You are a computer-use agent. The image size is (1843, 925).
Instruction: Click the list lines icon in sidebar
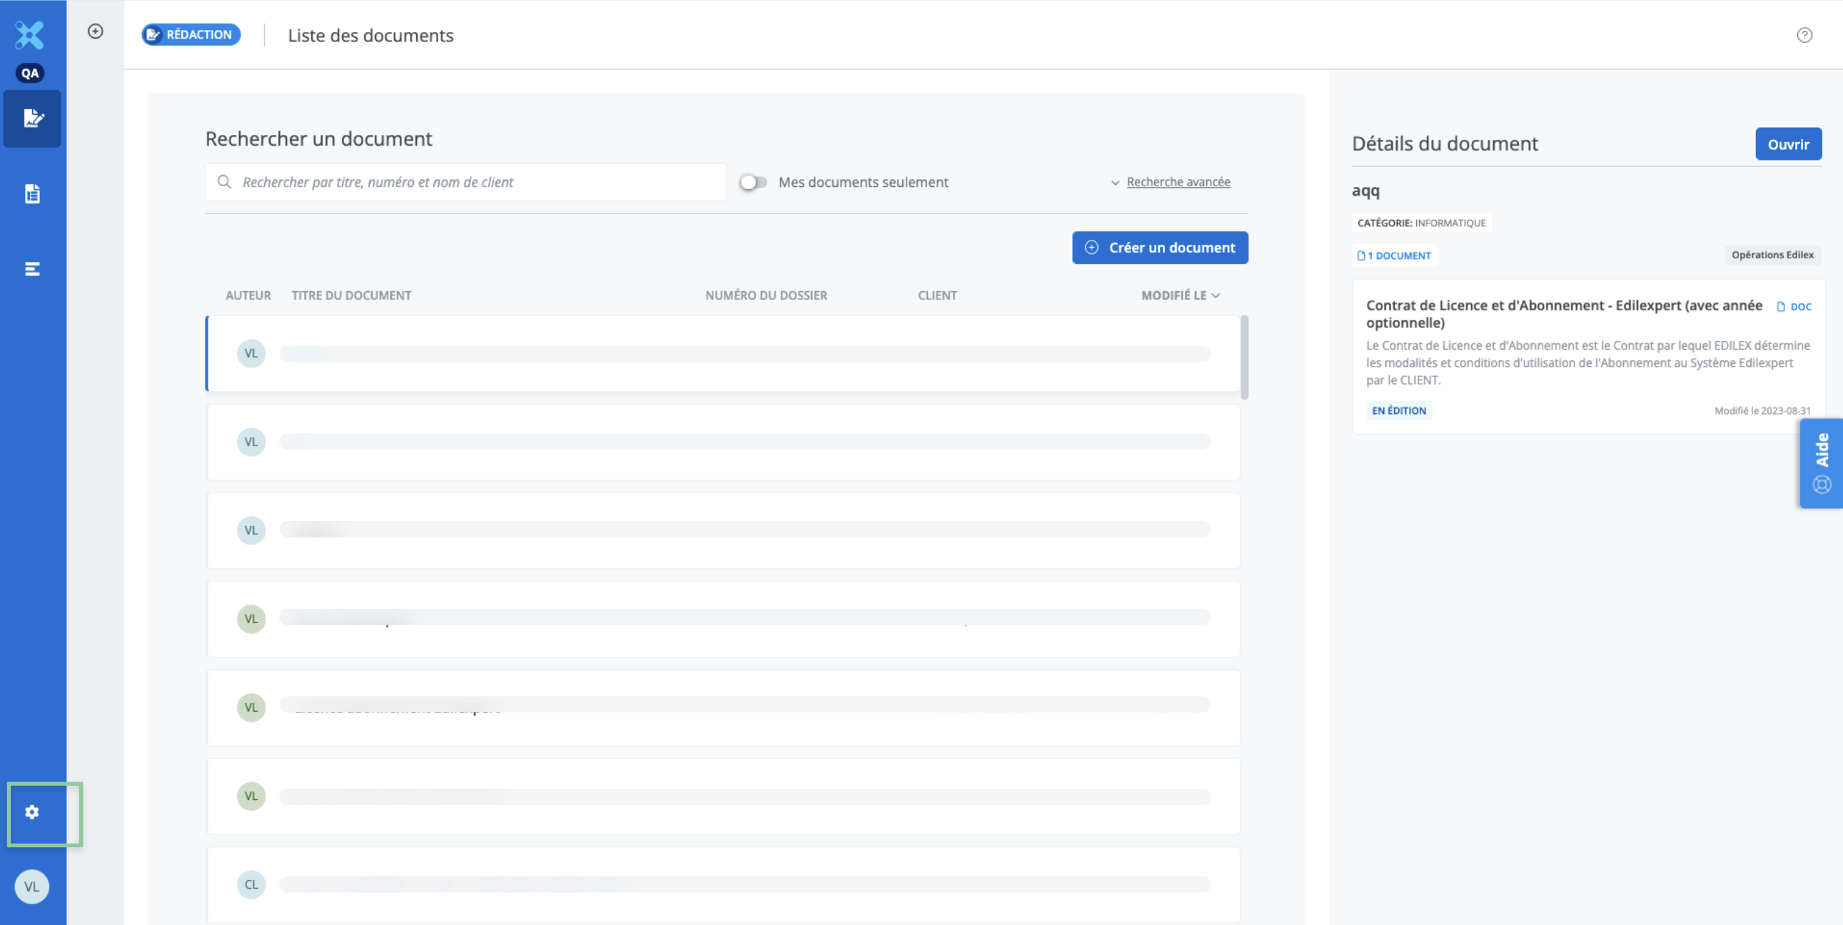coord(32,269)
